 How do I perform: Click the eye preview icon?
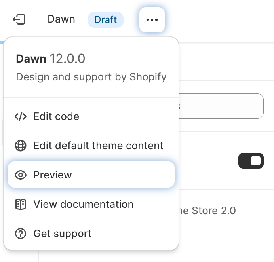[x=21, y=175]
